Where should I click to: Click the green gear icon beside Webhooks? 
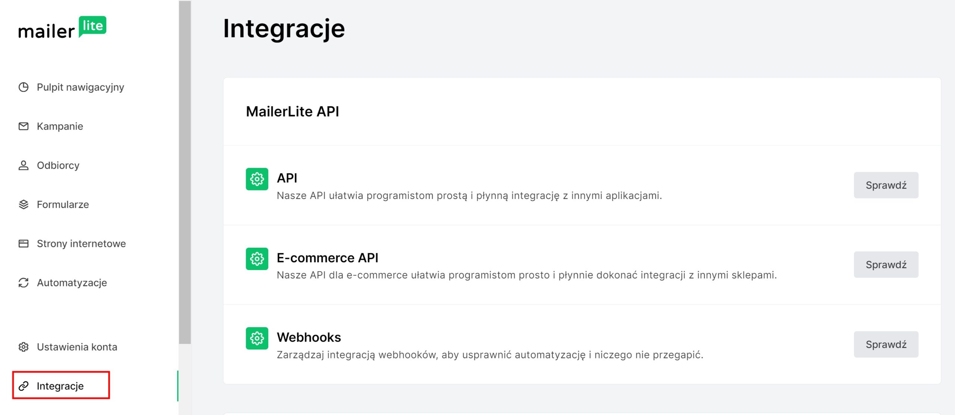257,338
